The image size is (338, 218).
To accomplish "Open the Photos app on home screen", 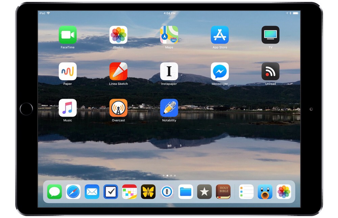I will pos(118,35).
